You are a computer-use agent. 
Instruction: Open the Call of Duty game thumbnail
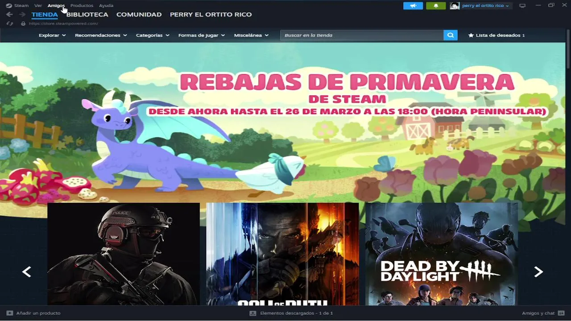tap(282, 254)
